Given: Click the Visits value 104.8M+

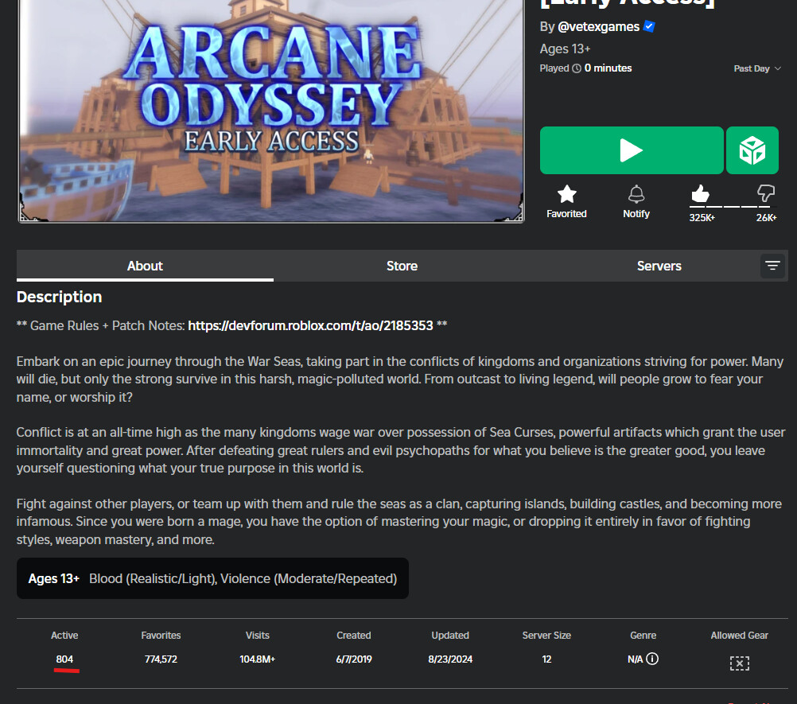Looking at the screenshot, I should coord(257,659).
